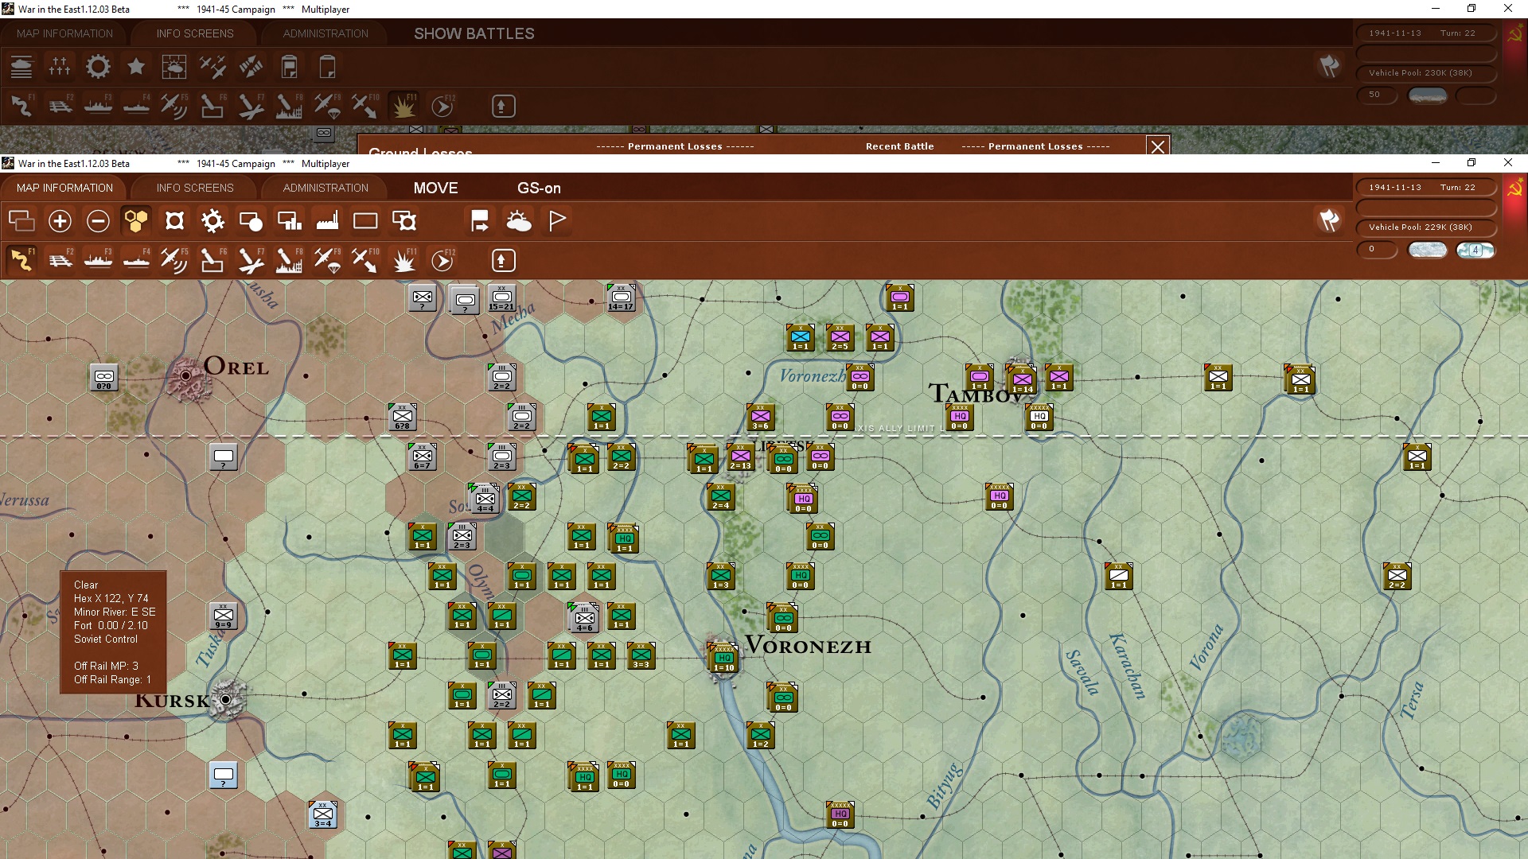Click the flag-with-arrow icon
This screenshot has width=1528, height=859.
pos(480,221)
